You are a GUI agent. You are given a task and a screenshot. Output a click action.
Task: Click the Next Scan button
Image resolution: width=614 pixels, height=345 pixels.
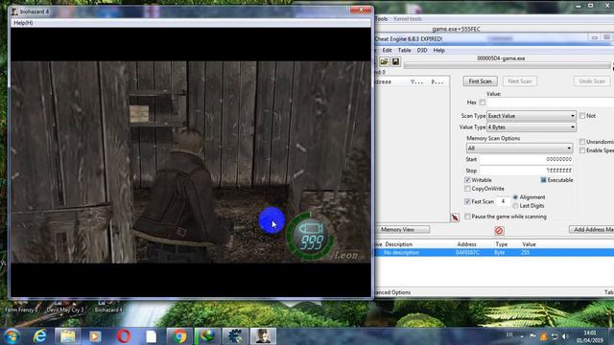pos(520,80)
